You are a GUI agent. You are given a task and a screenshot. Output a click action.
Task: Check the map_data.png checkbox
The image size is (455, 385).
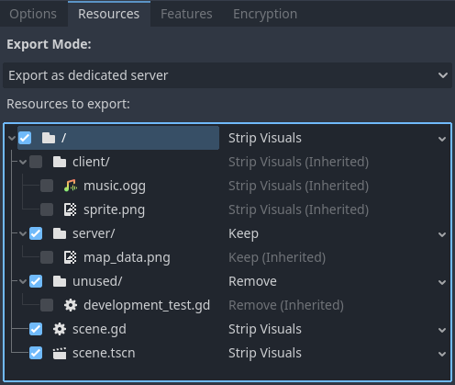point(47,257)
